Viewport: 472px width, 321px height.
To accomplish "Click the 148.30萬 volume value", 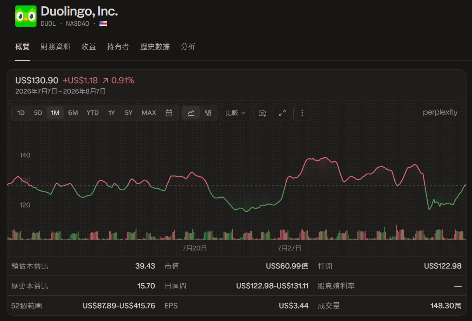I will tap(446, 306).
